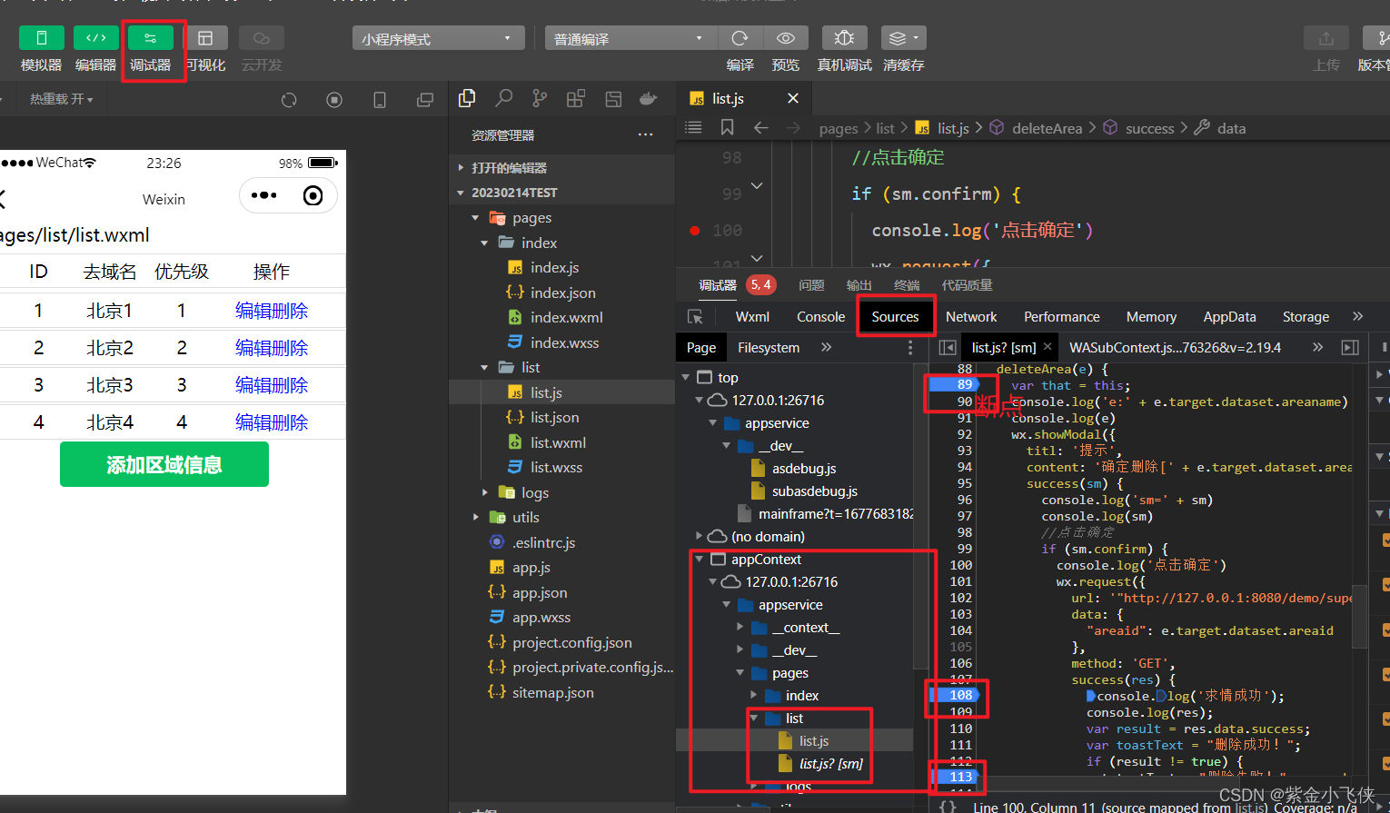The width and height of the screenshot is (1390, 813).
Task: Open the source control icon
Action: click(540, 98)
